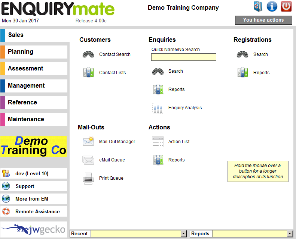Click the Demo Training Company title
Image resolution: width=296 pixels, height=239 pixels.
(183, 8)
